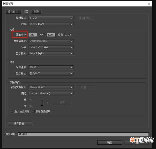This screenshot has width=156, height=149.
Task: Open 预览文件格式 dropdown Microsoft AVI
Action: [x=51, y=87]
